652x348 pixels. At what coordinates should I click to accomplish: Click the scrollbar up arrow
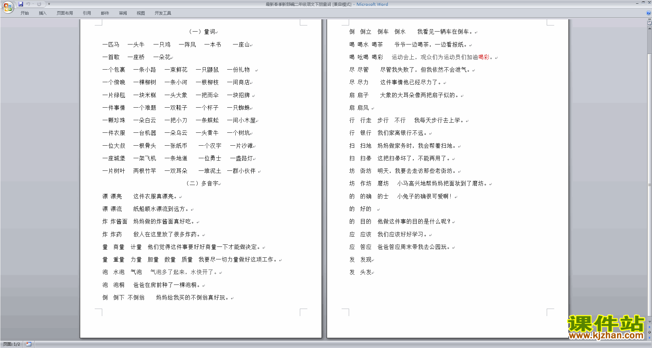click(x=649, y=29)
